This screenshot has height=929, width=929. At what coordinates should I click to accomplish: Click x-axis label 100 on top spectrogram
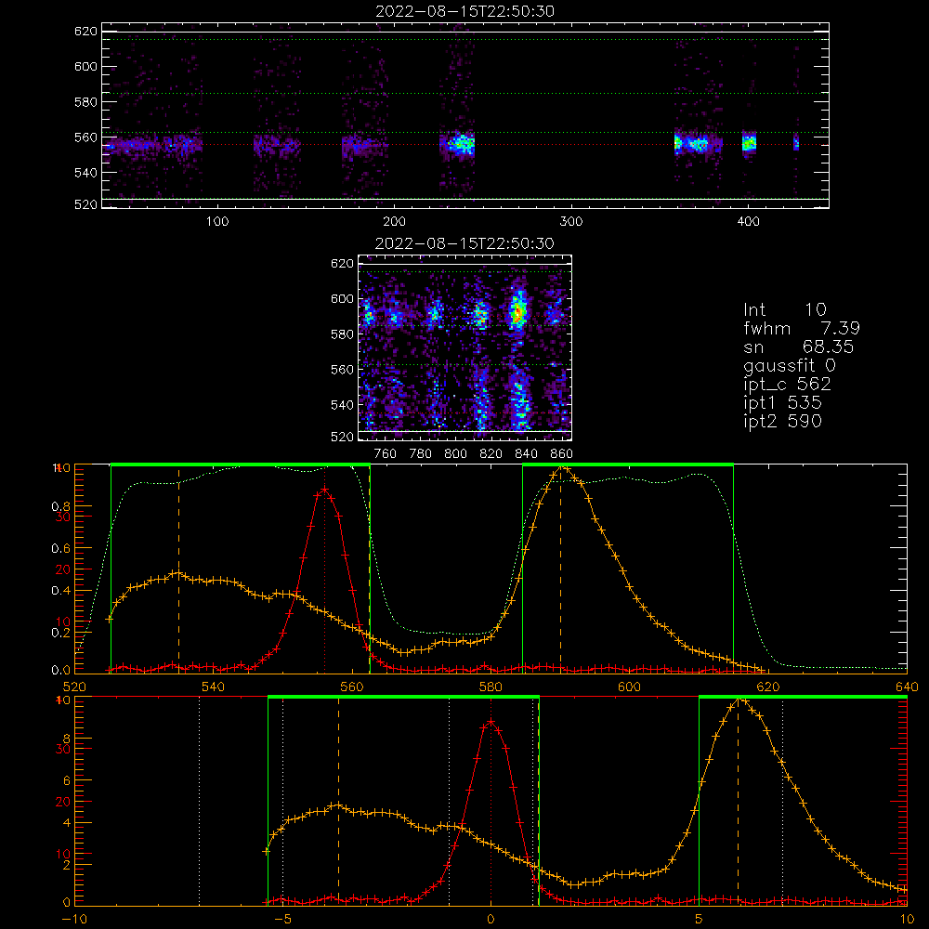tap(216, 222)
